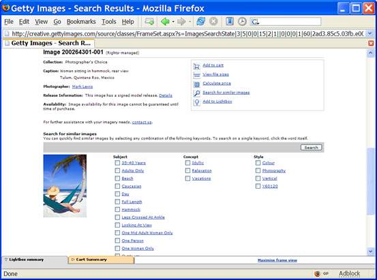This screenshot has height=280, width=377.
Task: Expand the Cart Summary panel
Action: 89,260
